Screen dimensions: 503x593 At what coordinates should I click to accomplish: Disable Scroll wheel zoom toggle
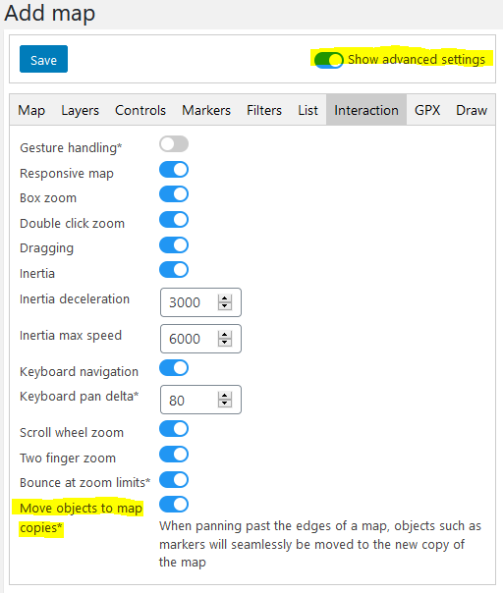point(174,429)
